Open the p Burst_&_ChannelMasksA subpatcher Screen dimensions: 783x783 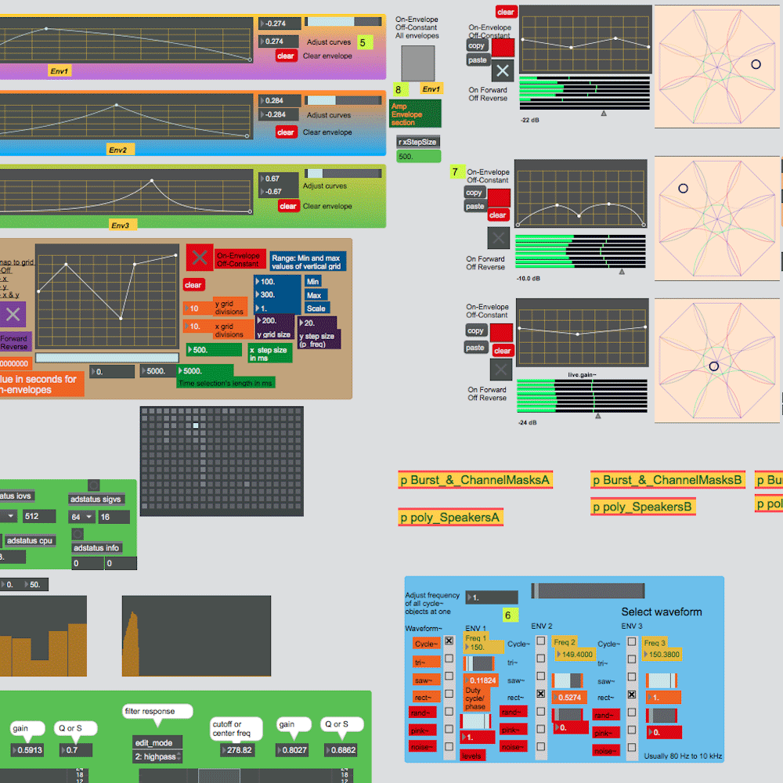[475, 480]
